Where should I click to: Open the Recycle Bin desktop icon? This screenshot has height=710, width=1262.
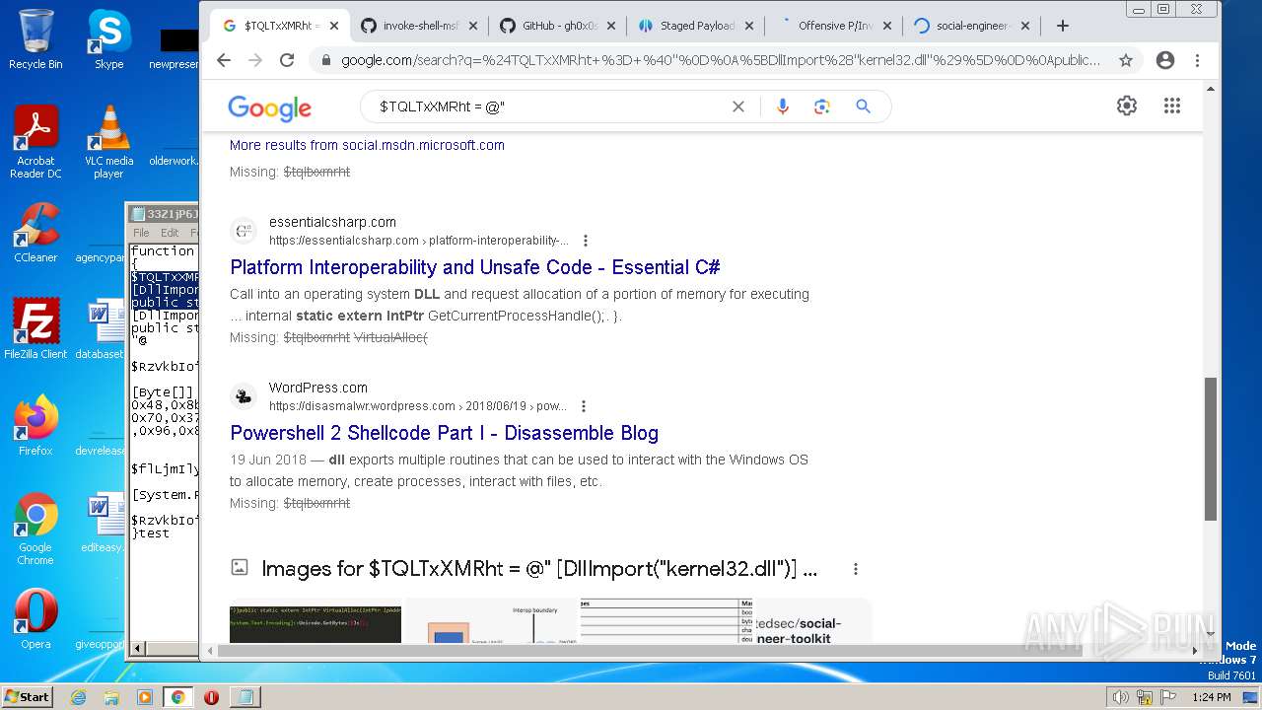pyautogui.click(x=35, y=39)
